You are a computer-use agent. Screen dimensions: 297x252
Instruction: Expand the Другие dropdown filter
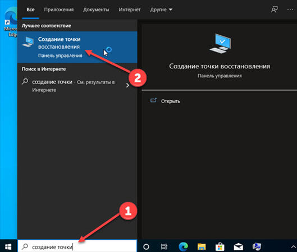pos(161,10)
